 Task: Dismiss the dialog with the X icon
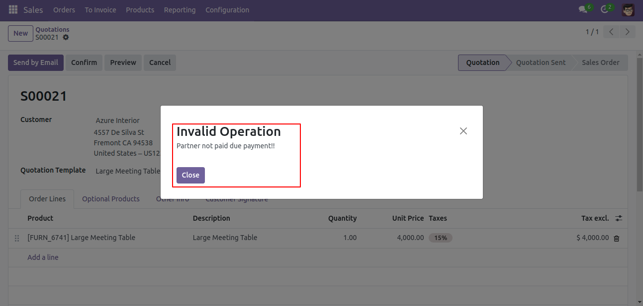463,131
